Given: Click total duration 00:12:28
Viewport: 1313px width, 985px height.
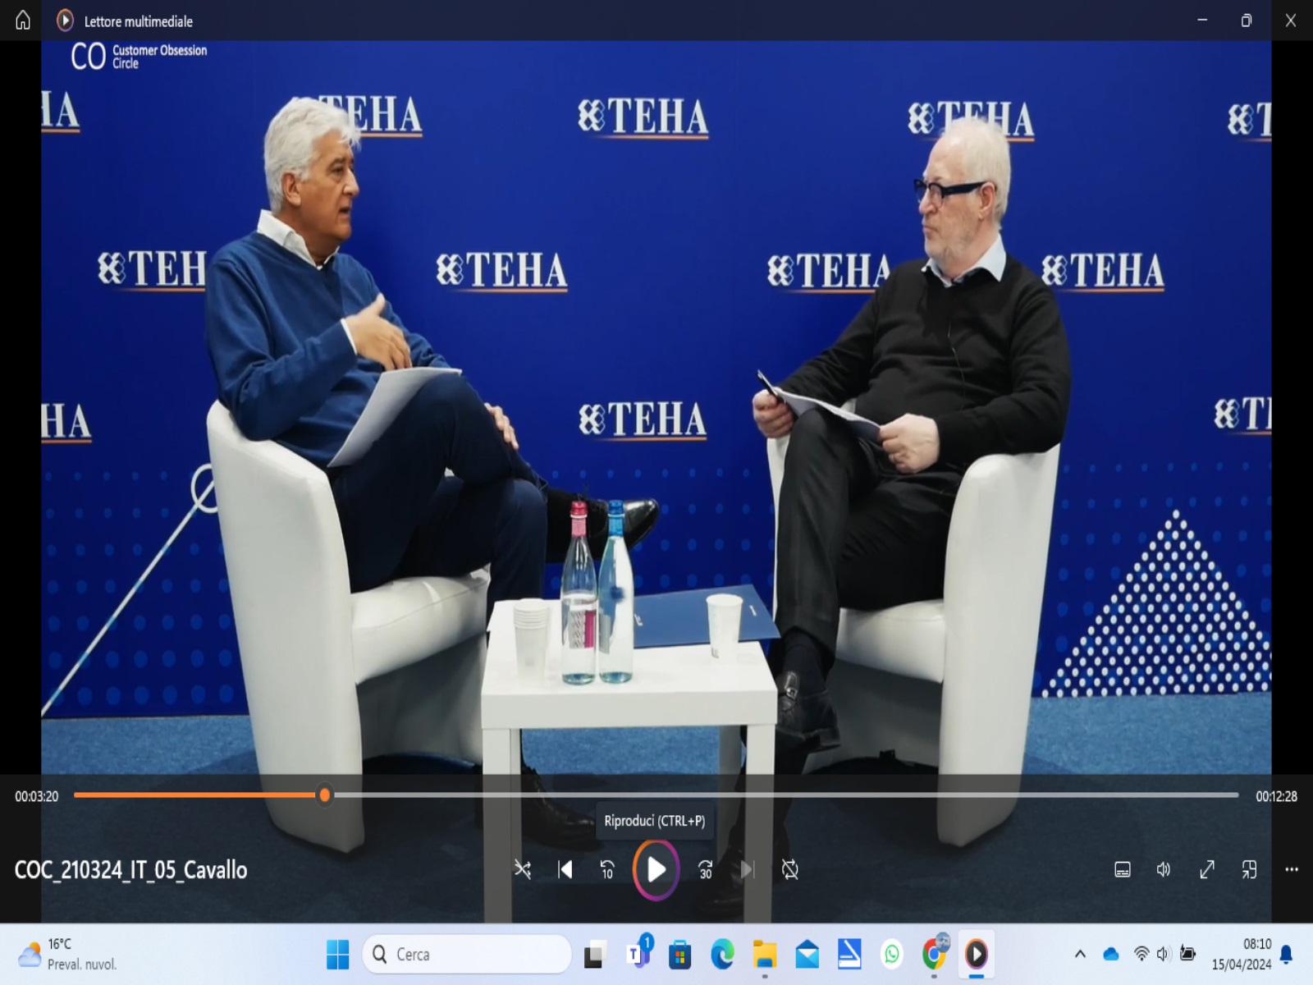Looking at the screenshot, I should [x=1276, y=796].
